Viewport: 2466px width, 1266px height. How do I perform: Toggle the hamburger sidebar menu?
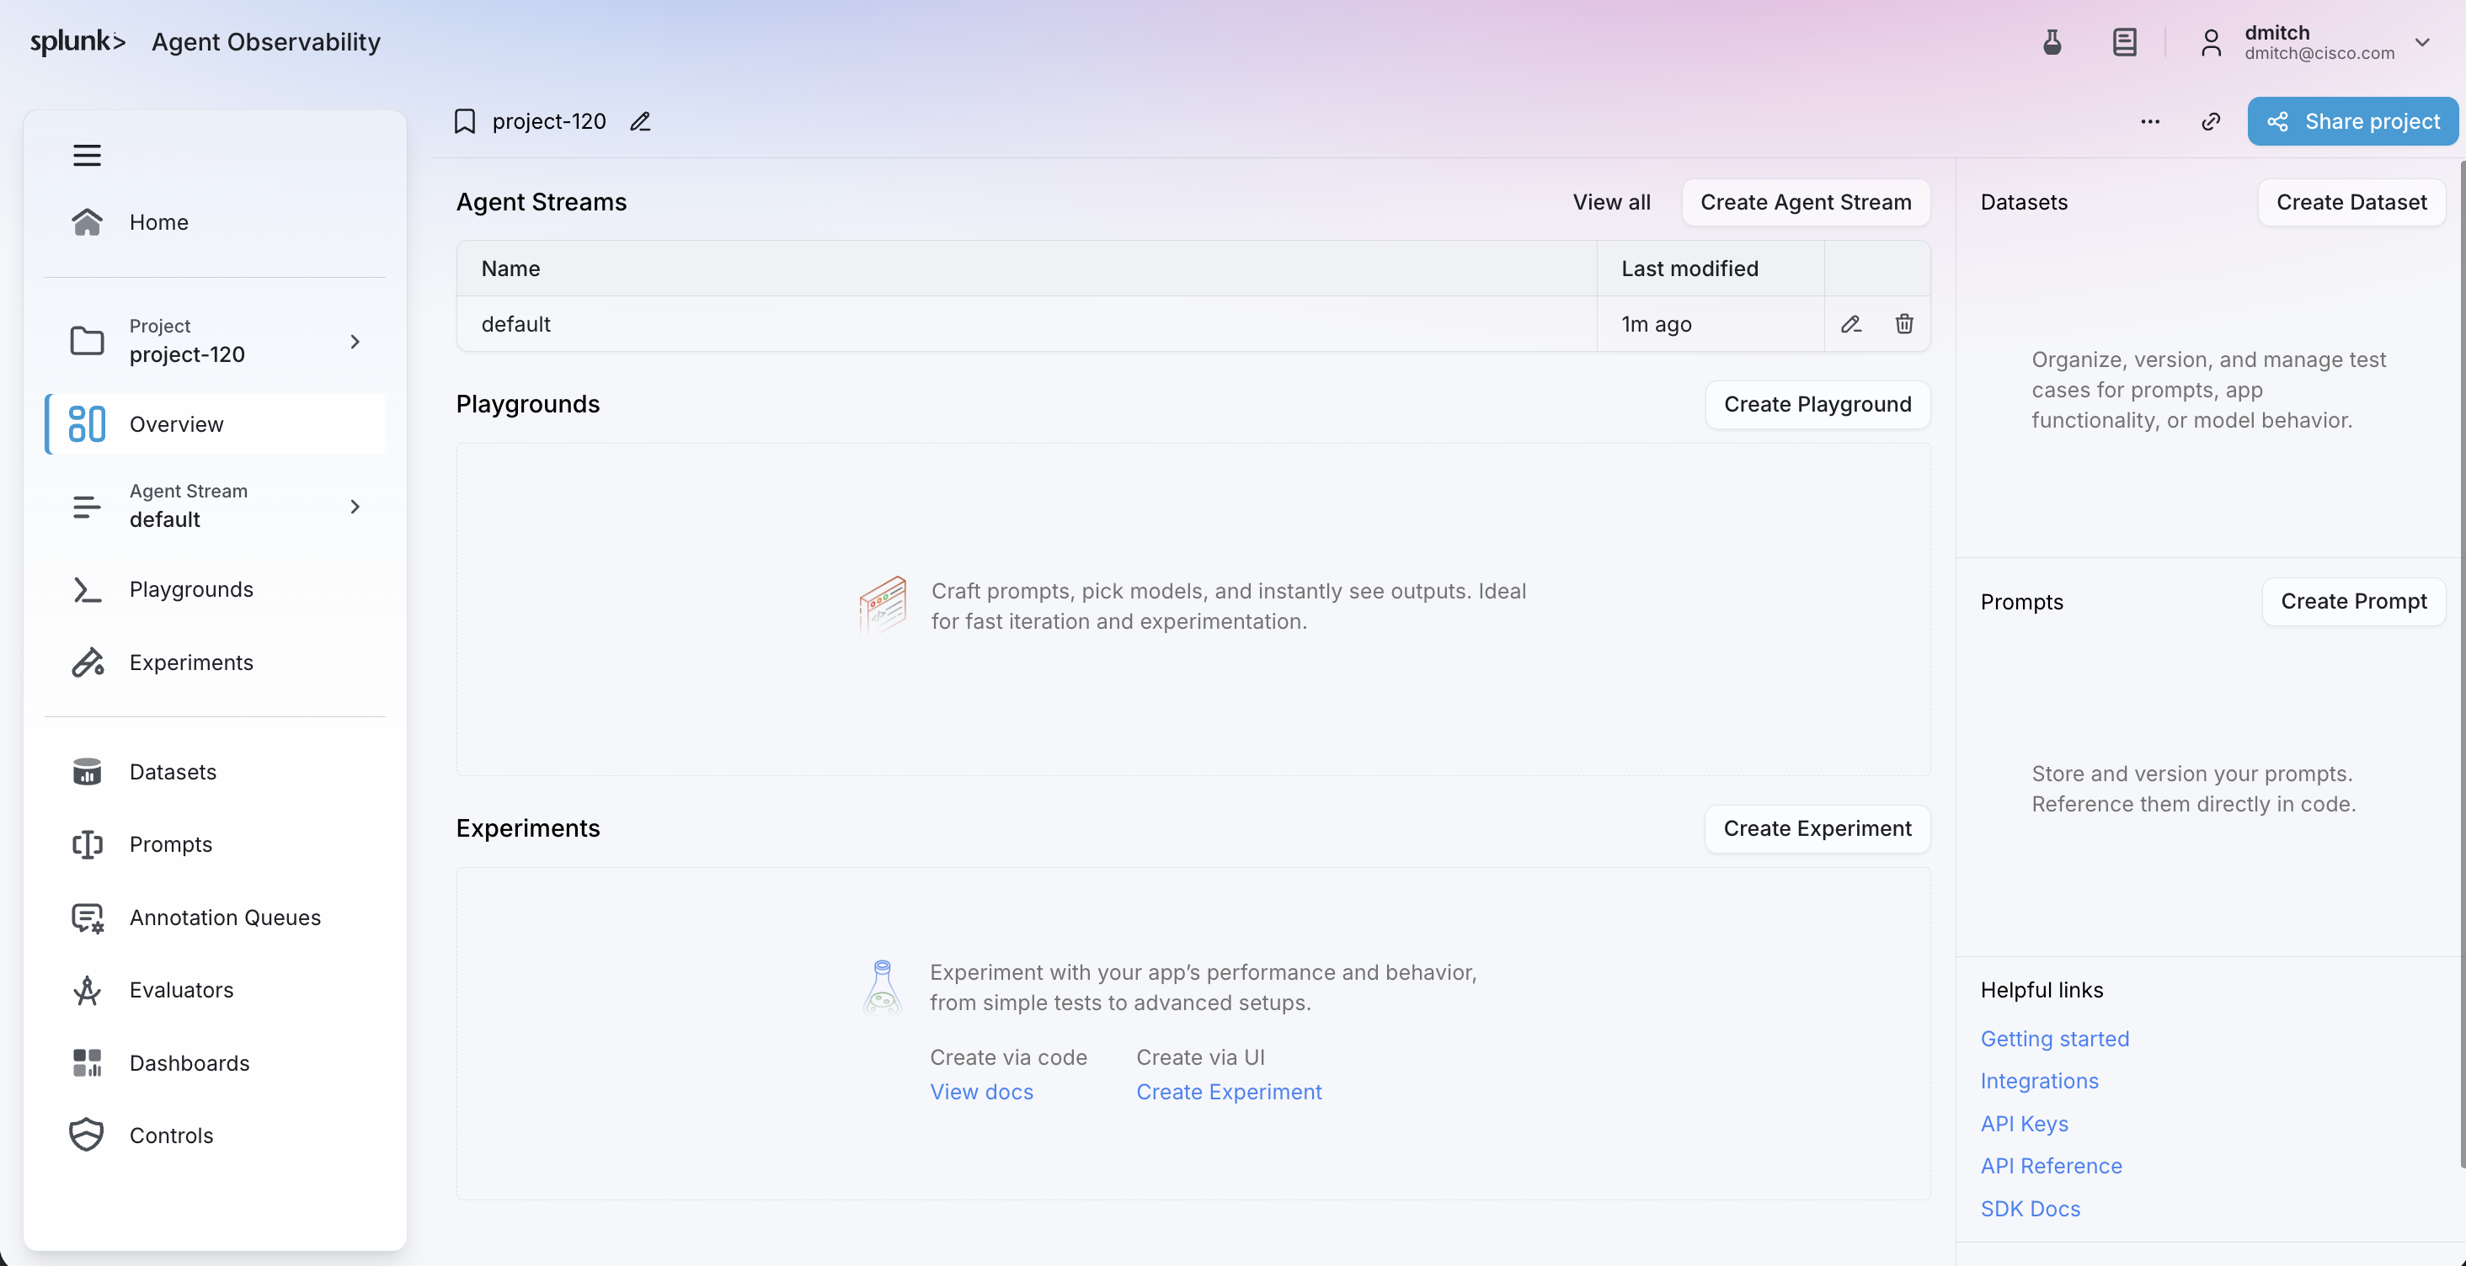[87, 155]
